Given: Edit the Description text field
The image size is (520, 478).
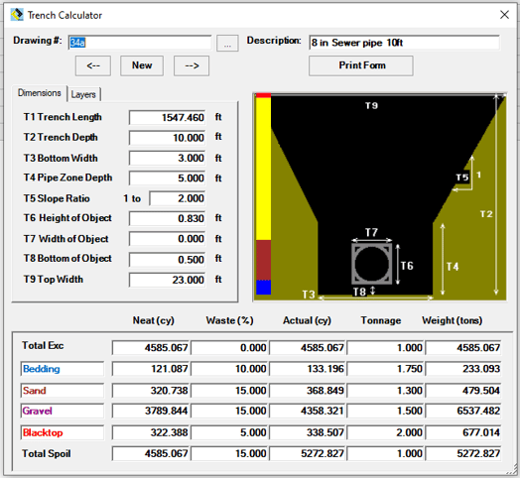Looking at the screenshot, I should click(404, 43).
